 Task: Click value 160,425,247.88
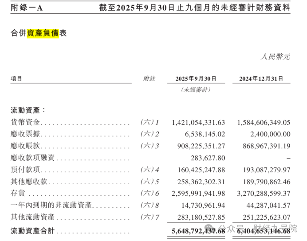point(201,170)
